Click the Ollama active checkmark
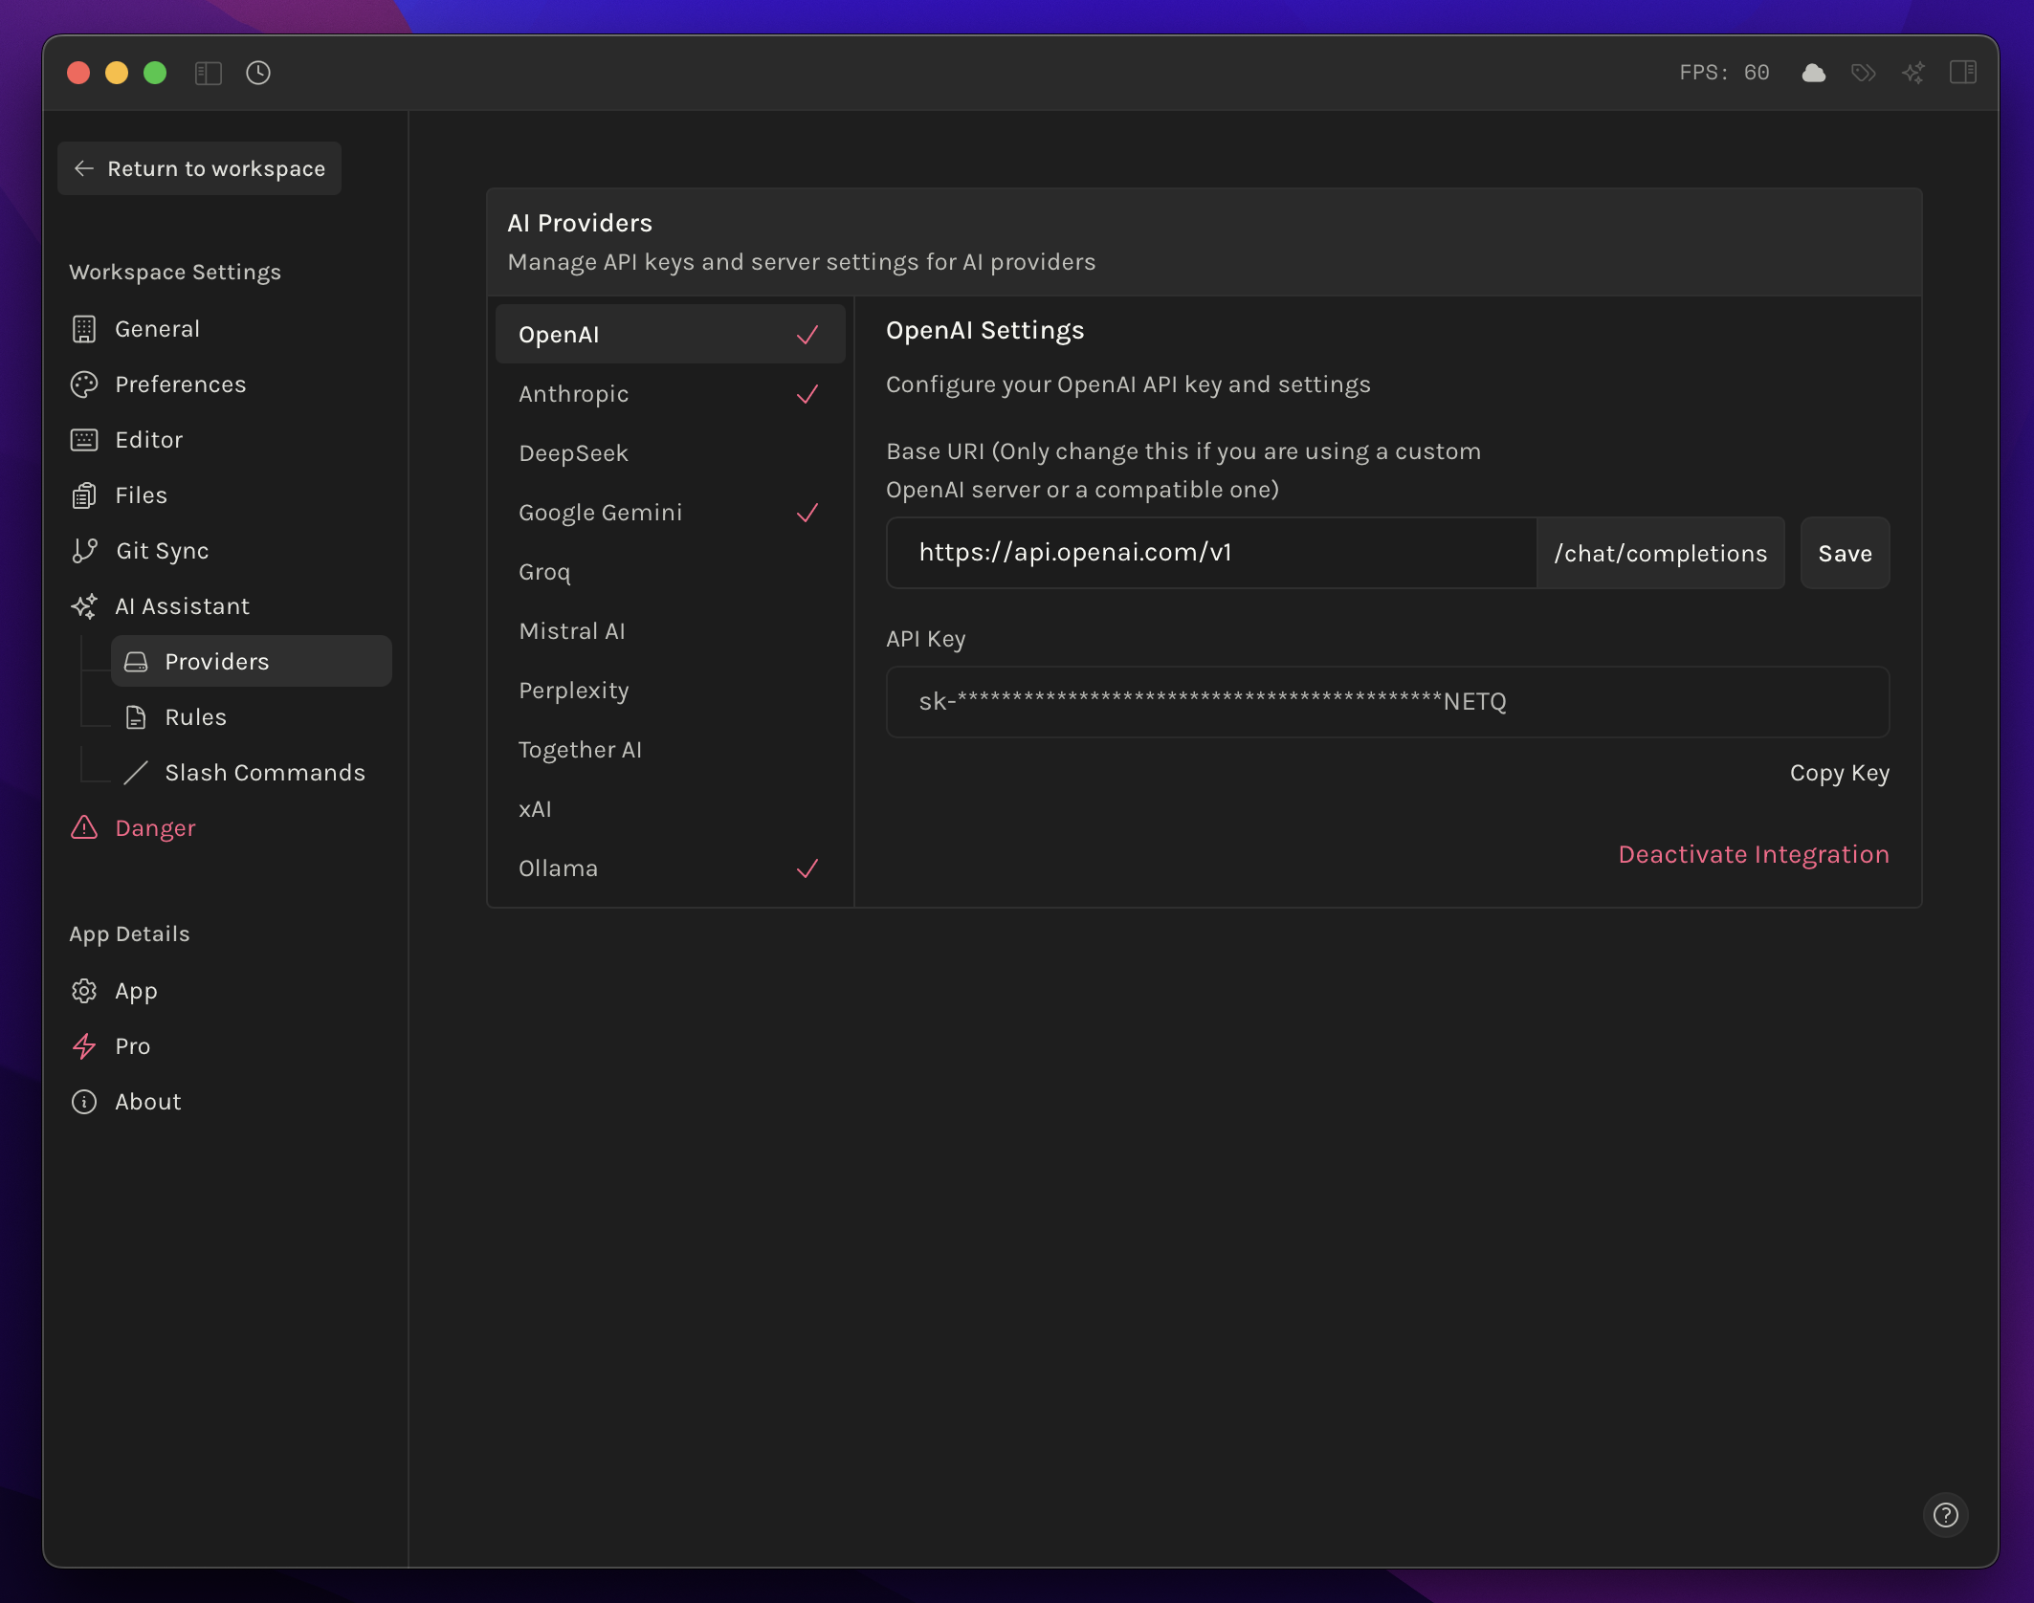 click(807, 868)
